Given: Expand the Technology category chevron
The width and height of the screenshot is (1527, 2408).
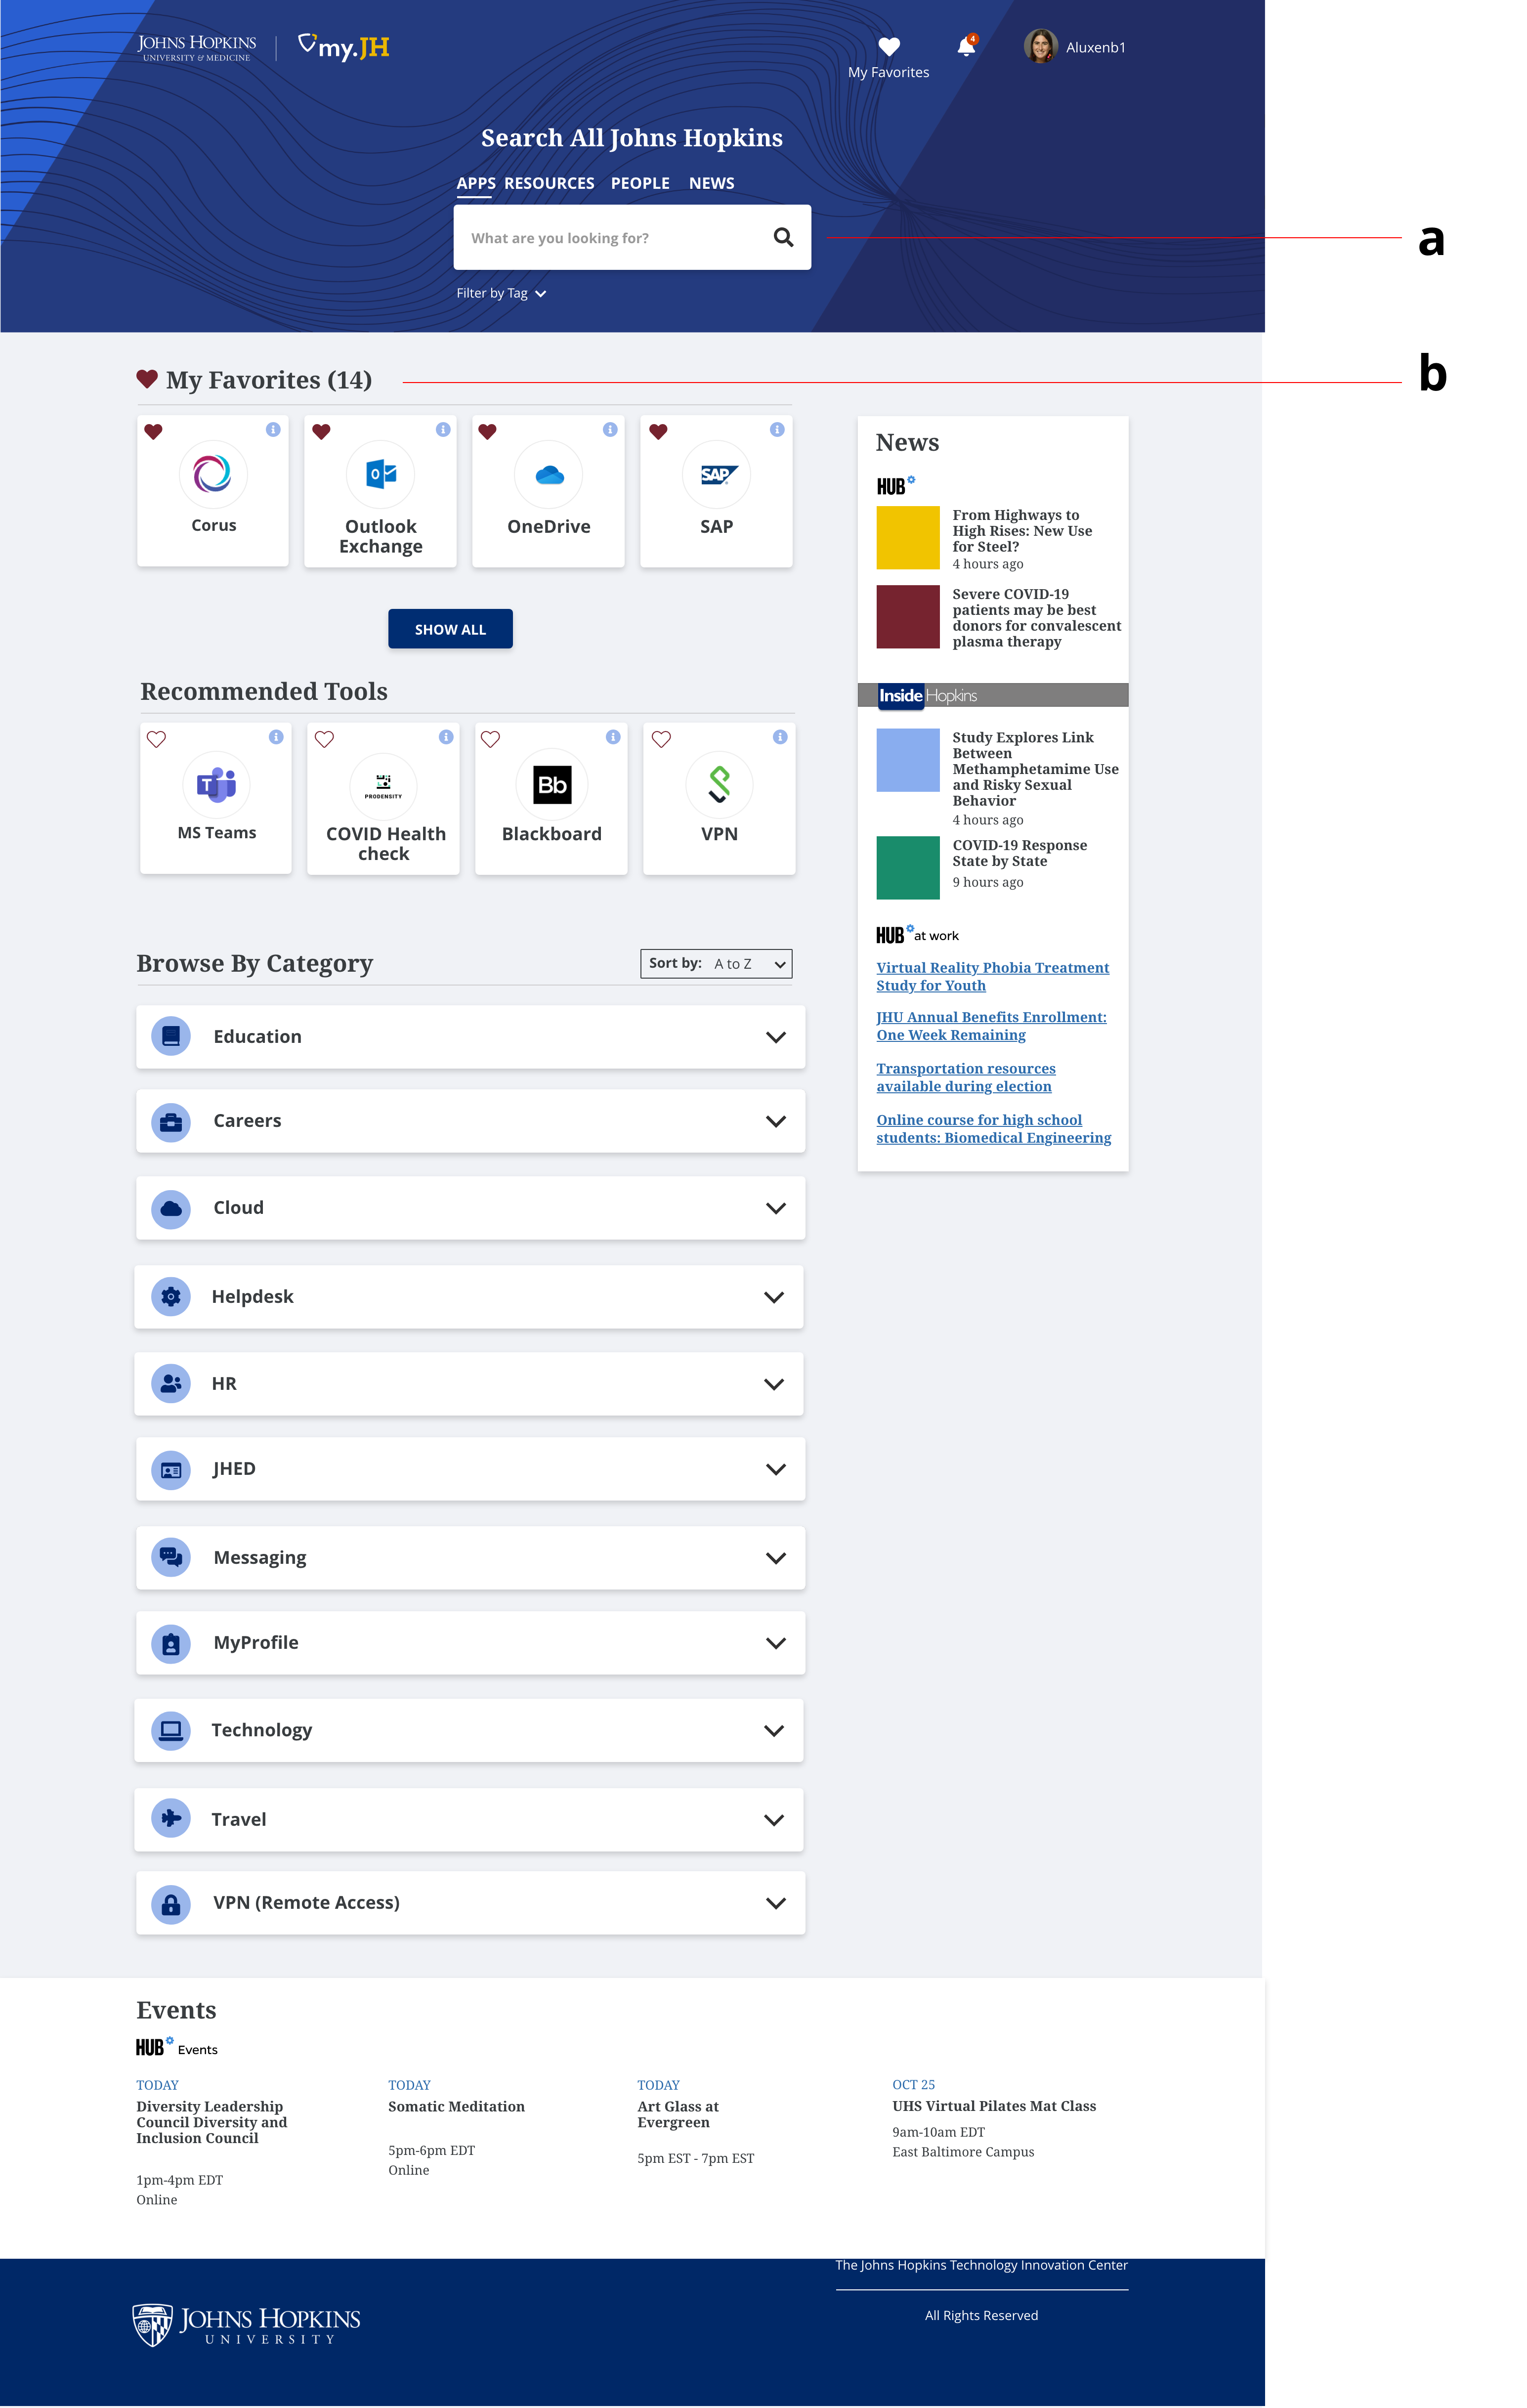Looking at the screenshot, I should (773, 1731).
